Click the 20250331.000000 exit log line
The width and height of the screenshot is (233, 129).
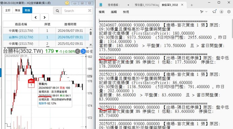tap(164, 107)
